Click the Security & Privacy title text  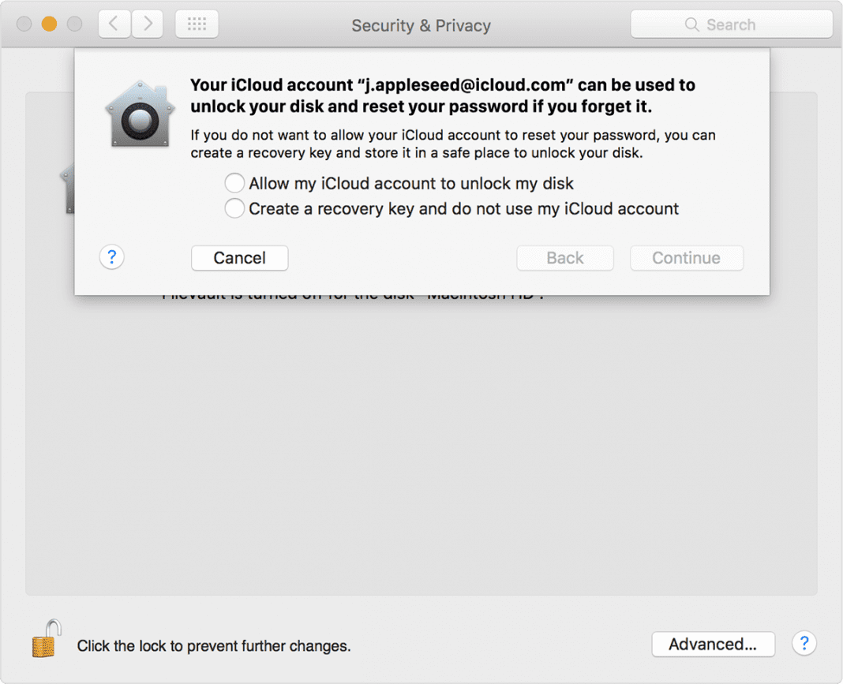[x=421, y=24]
